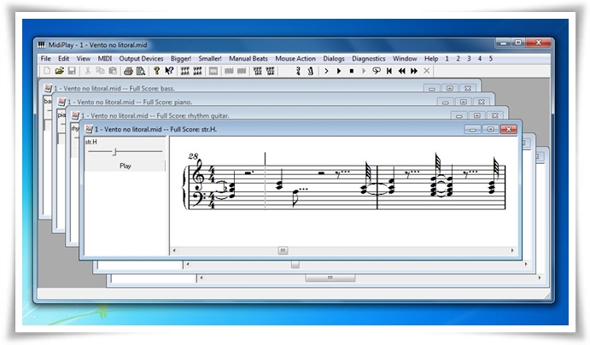Click the MidiPlay app icon in title bar

coord(42,44)
